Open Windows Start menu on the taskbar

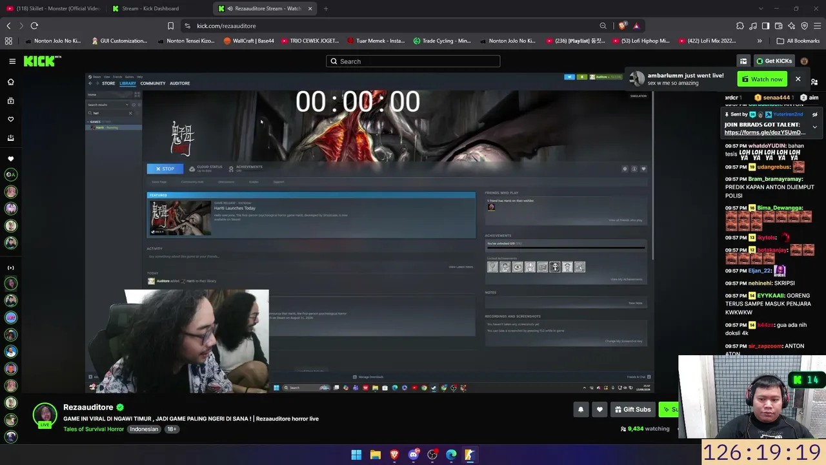point(356,455)
